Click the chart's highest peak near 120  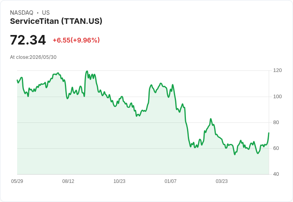coord(87,71)
